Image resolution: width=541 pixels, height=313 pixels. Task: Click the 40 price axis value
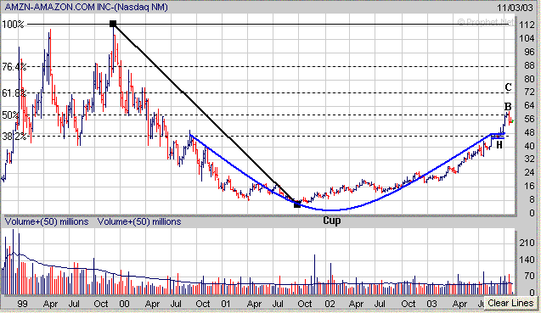(529, 146)
